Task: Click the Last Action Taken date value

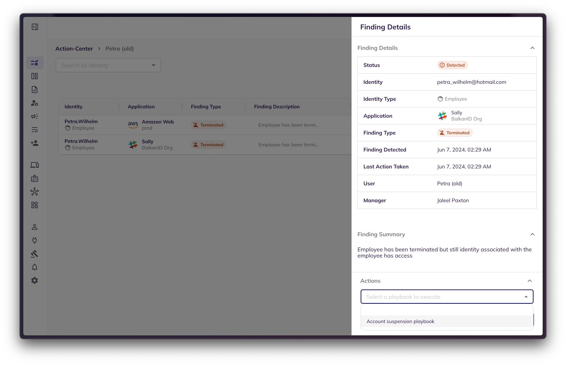Action: 464,167
